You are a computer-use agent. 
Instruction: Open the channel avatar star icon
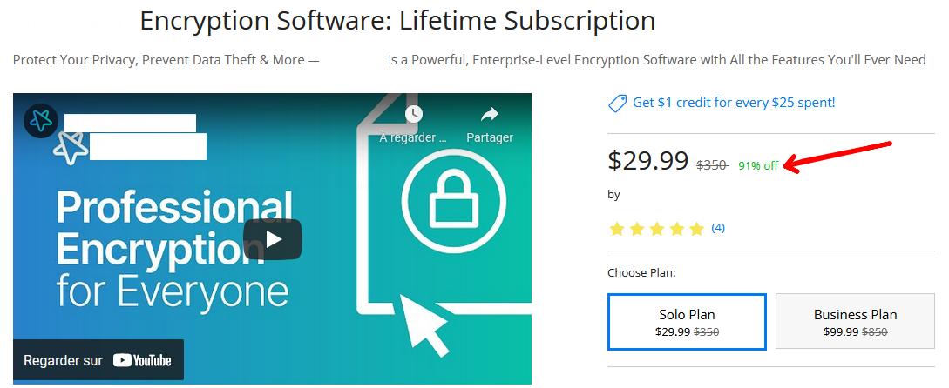point(40,121)
